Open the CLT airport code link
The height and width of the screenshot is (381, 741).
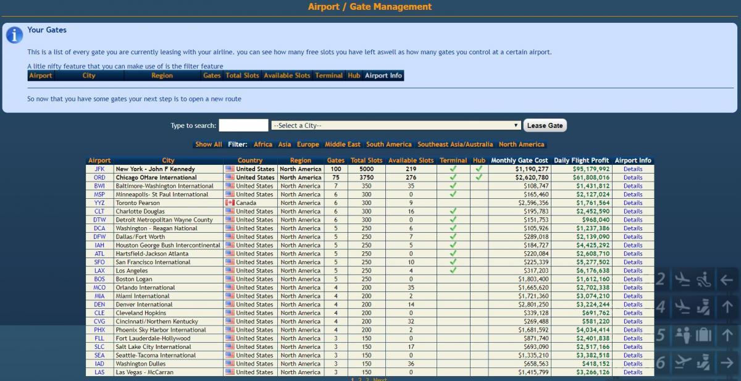[x=99, y=211]
